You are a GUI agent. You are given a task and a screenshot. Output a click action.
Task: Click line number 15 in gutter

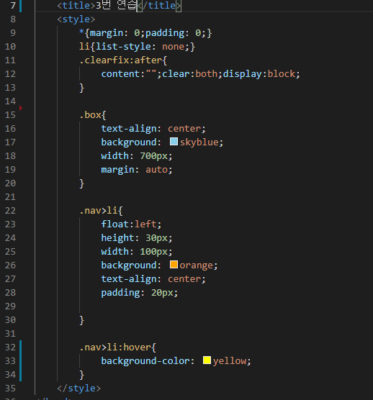(x=10, y=115)
